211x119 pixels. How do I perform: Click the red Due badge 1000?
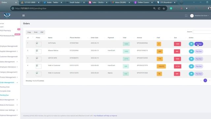click(x=177, y=44)
